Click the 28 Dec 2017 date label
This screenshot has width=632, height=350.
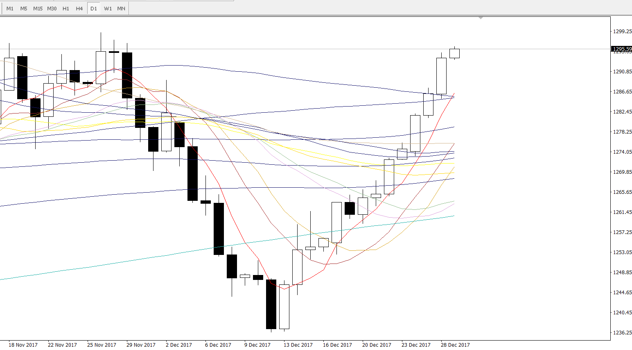pos(455,345)
